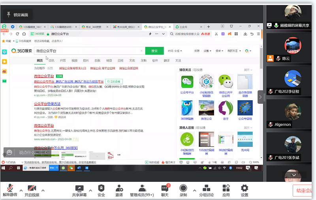Toggle 锁定画面 pin at top left

(18, 15)
